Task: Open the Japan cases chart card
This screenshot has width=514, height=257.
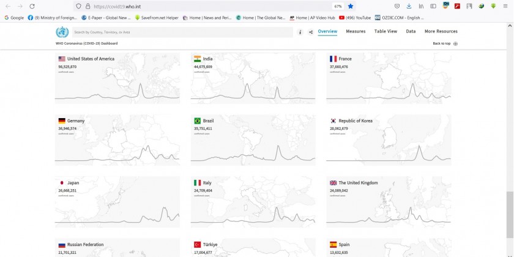Action: 117,201
